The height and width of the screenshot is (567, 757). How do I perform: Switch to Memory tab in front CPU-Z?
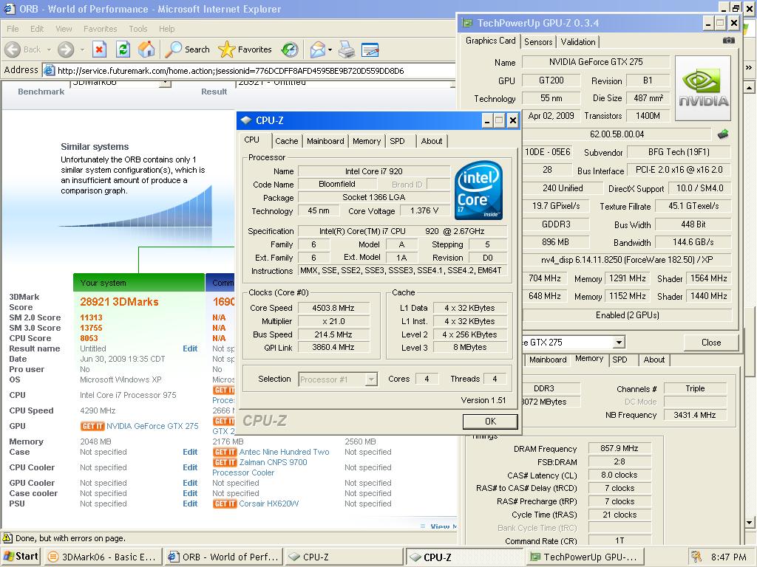pos(367,141)
